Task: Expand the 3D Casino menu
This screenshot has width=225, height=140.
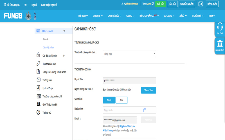Action: click(169, 16)
